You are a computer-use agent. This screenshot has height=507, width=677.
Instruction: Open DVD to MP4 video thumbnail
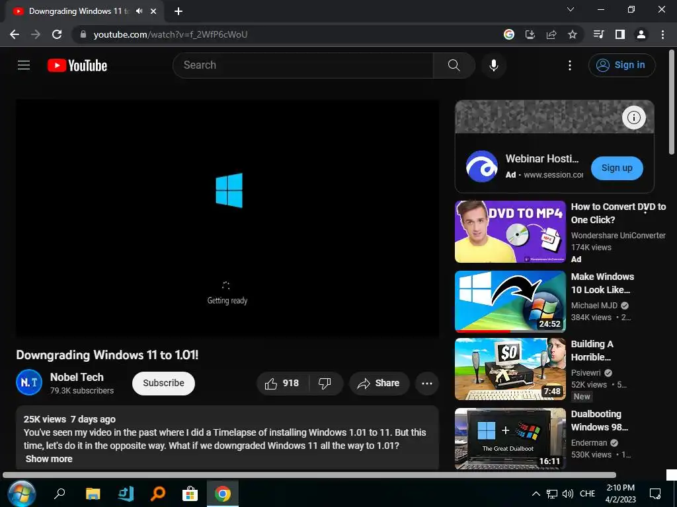click(x=510, y=232)
